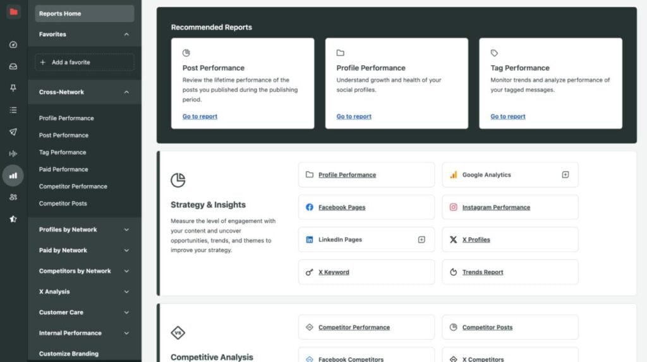The height and width of the screenshot is (362, 647).
Task: Expand the Internal Performance section
Action: (126, 333)
